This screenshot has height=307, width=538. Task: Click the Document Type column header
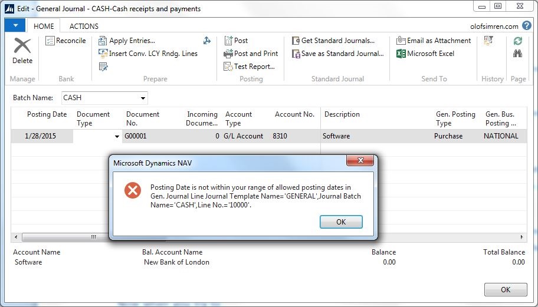pos(93,118)
